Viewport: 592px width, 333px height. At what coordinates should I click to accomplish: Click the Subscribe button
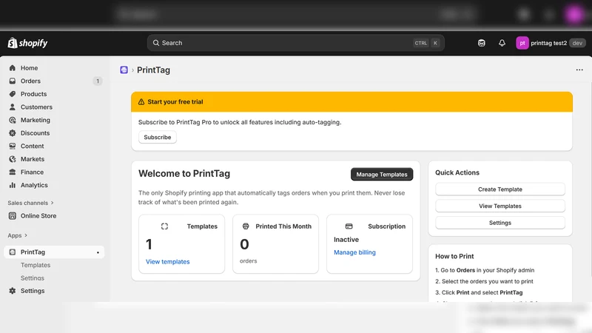(x=158, y=137)
